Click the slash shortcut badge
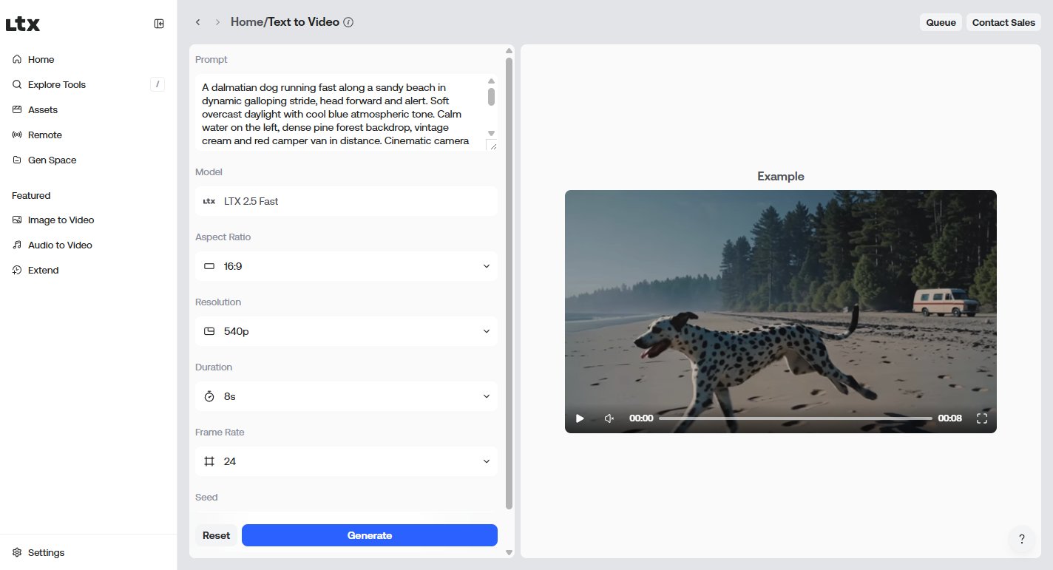The height and width of the screenshot is (570, 1053). coord(158,84)
